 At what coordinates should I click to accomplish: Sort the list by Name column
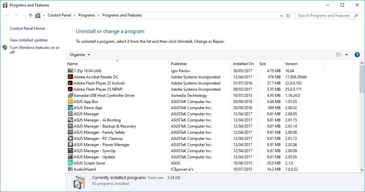click(x=117, y=63)
